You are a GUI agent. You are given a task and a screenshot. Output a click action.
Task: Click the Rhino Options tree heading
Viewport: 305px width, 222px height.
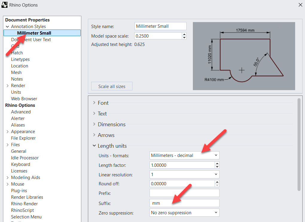(20, 105)
